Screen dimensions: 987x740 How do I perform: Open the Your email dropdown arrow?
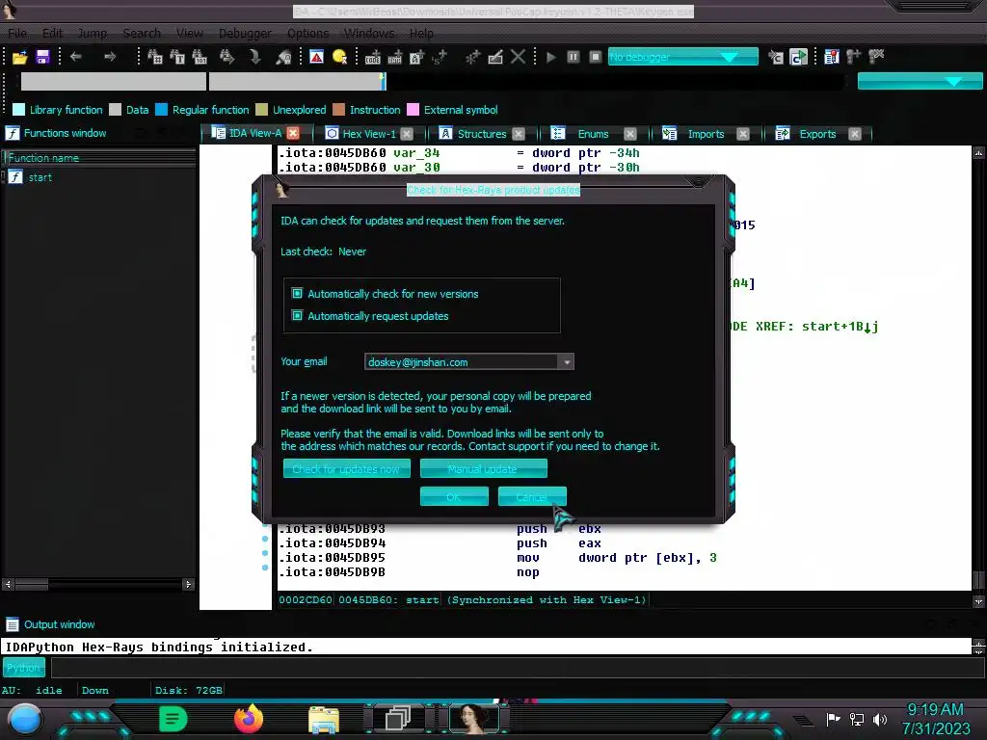point(567,362)
